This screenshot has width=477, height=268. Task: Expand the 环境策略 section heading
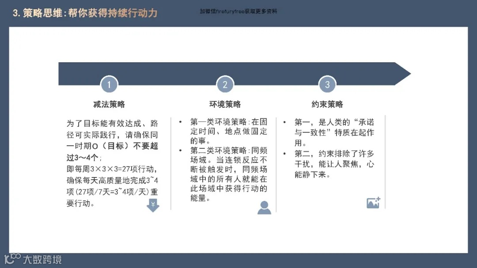point(225,104)
